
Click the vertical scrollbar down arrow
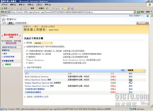coord(151,106)
